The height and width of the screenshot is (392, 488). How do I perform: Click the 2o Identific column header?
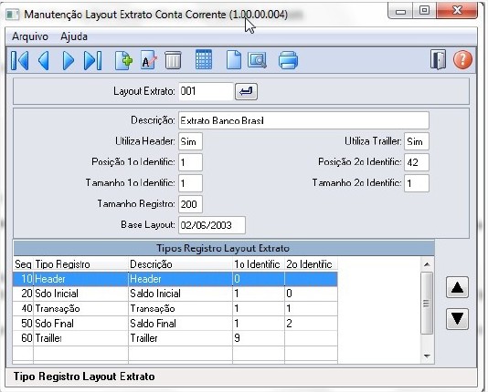click(x=311, y=264)
